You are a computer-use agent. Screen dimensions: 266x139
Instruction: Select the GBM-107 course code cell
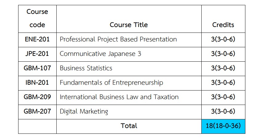point(37,68)
